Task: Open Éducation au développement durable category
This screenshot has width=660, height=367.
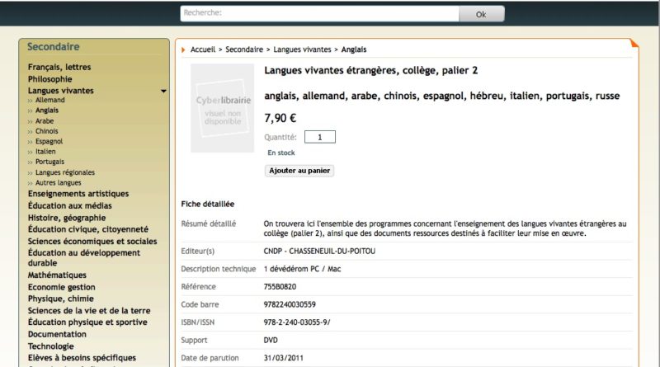Action: [x=84, y=257]
